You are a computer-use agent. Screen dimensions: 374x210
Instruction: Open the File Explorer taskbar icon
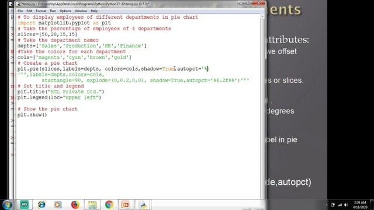[92, 205]
